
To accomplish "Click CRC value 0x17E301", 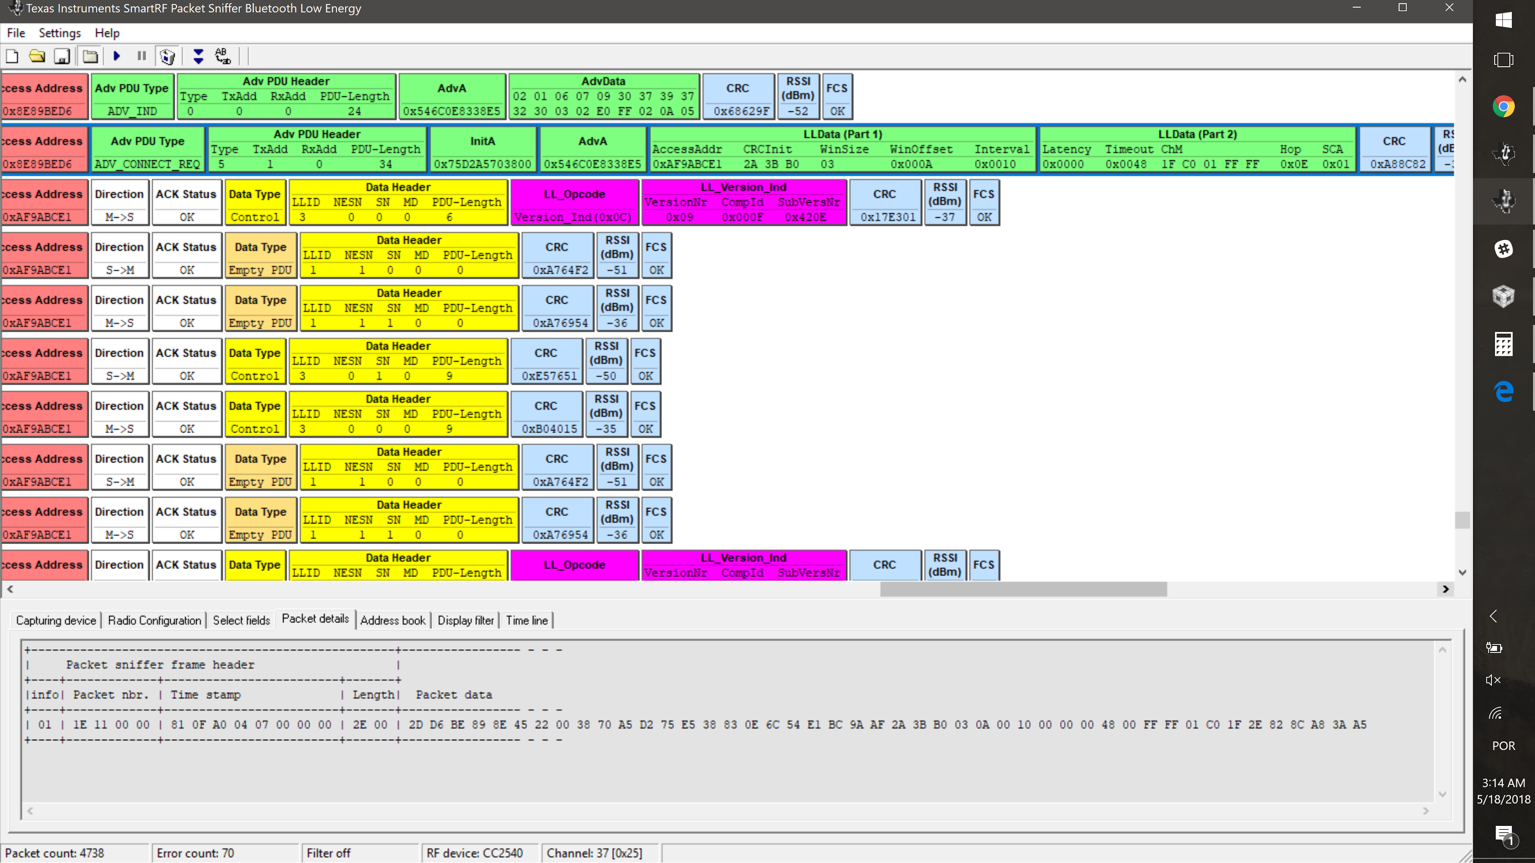I will coord(888,217).
